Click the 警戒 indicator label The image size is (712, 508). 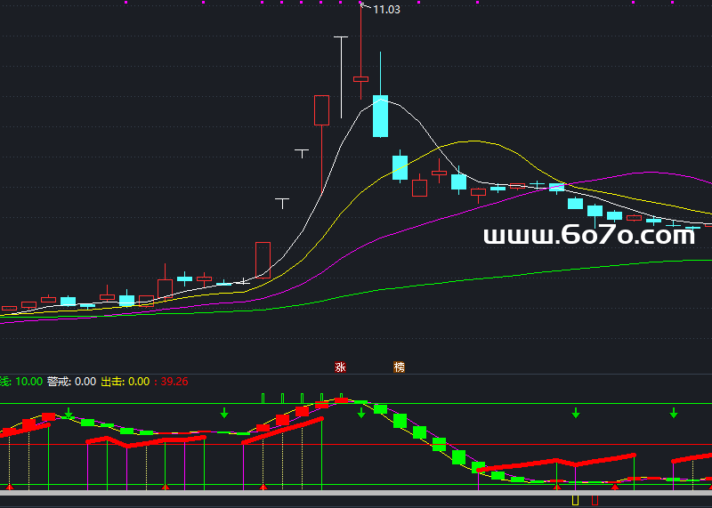click(59, 382)
